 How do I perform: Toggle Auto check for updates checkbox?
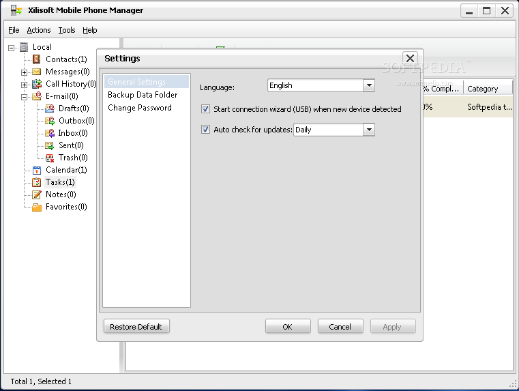coord(205,130)
